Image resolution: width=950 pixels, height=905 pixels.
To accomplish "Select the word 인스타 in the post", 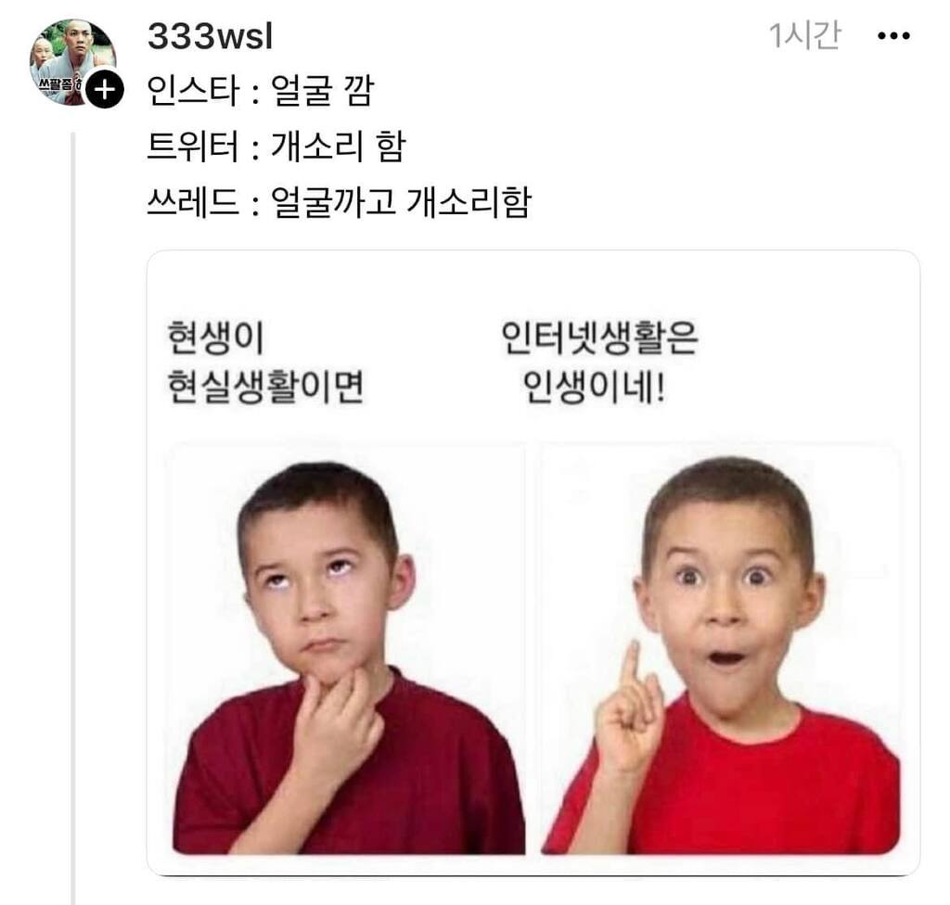I will (x=193, y=91).
